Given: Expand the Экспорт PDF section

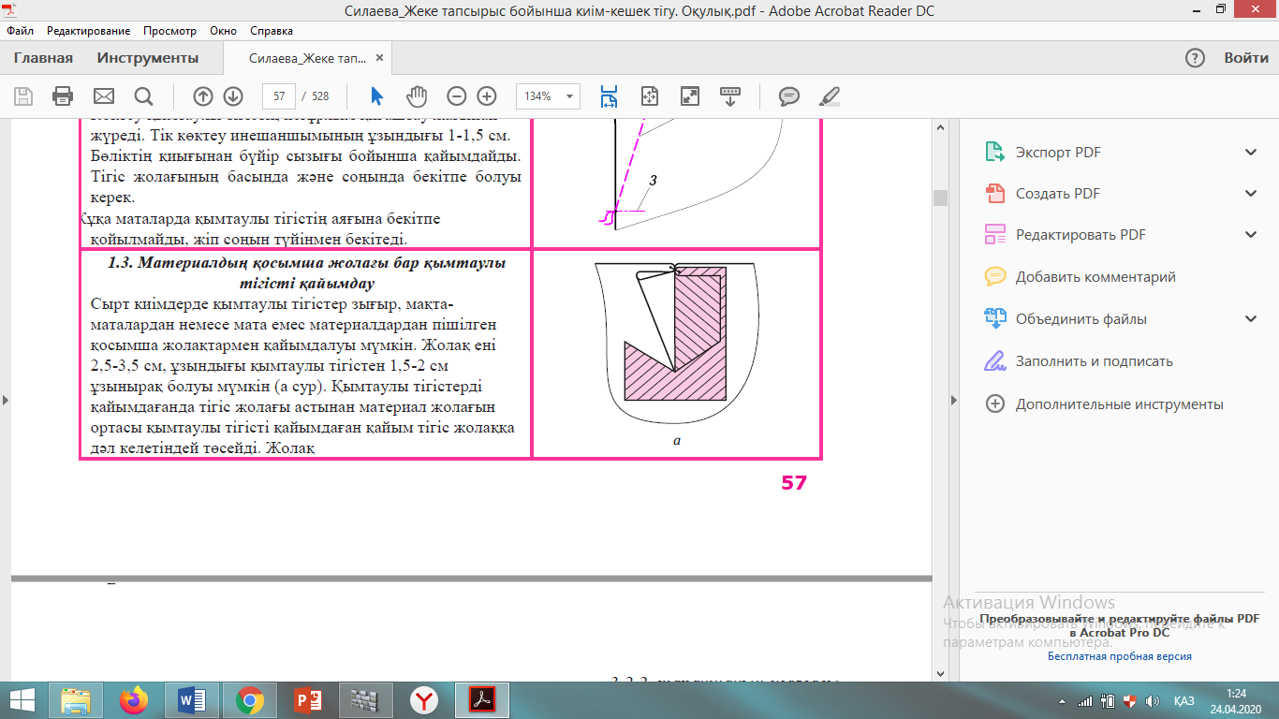Looking at the screenshot, I should click(x=1251, y=153).
